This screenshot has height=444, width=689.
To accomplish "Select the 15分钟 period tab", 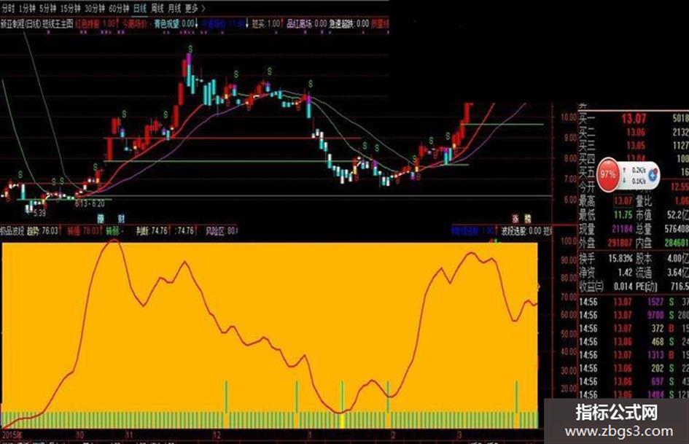I will (x=71, y=8).
